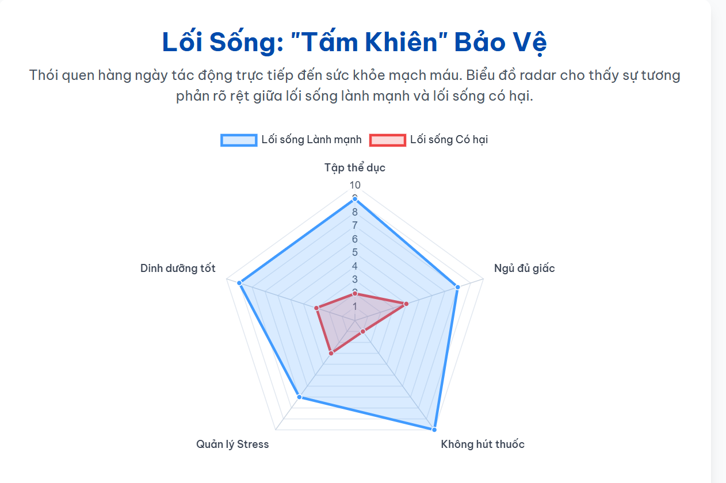Select the blue Quản lý Stress data point

(x=299, y=397)
